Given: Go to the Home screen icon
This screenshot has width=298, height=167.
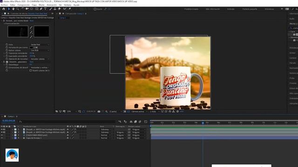Looking at the screenshot, I should point(4,9).
